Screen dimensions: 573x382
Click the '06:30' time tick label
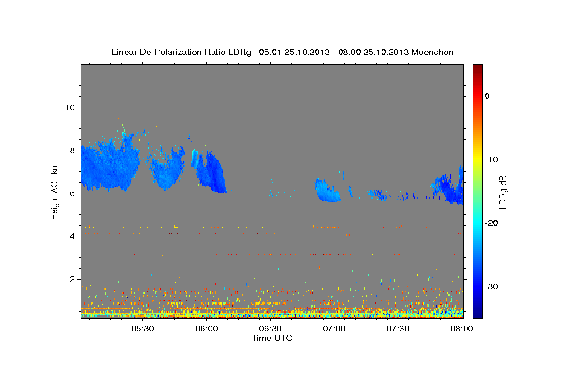click(x=270, y=329)
